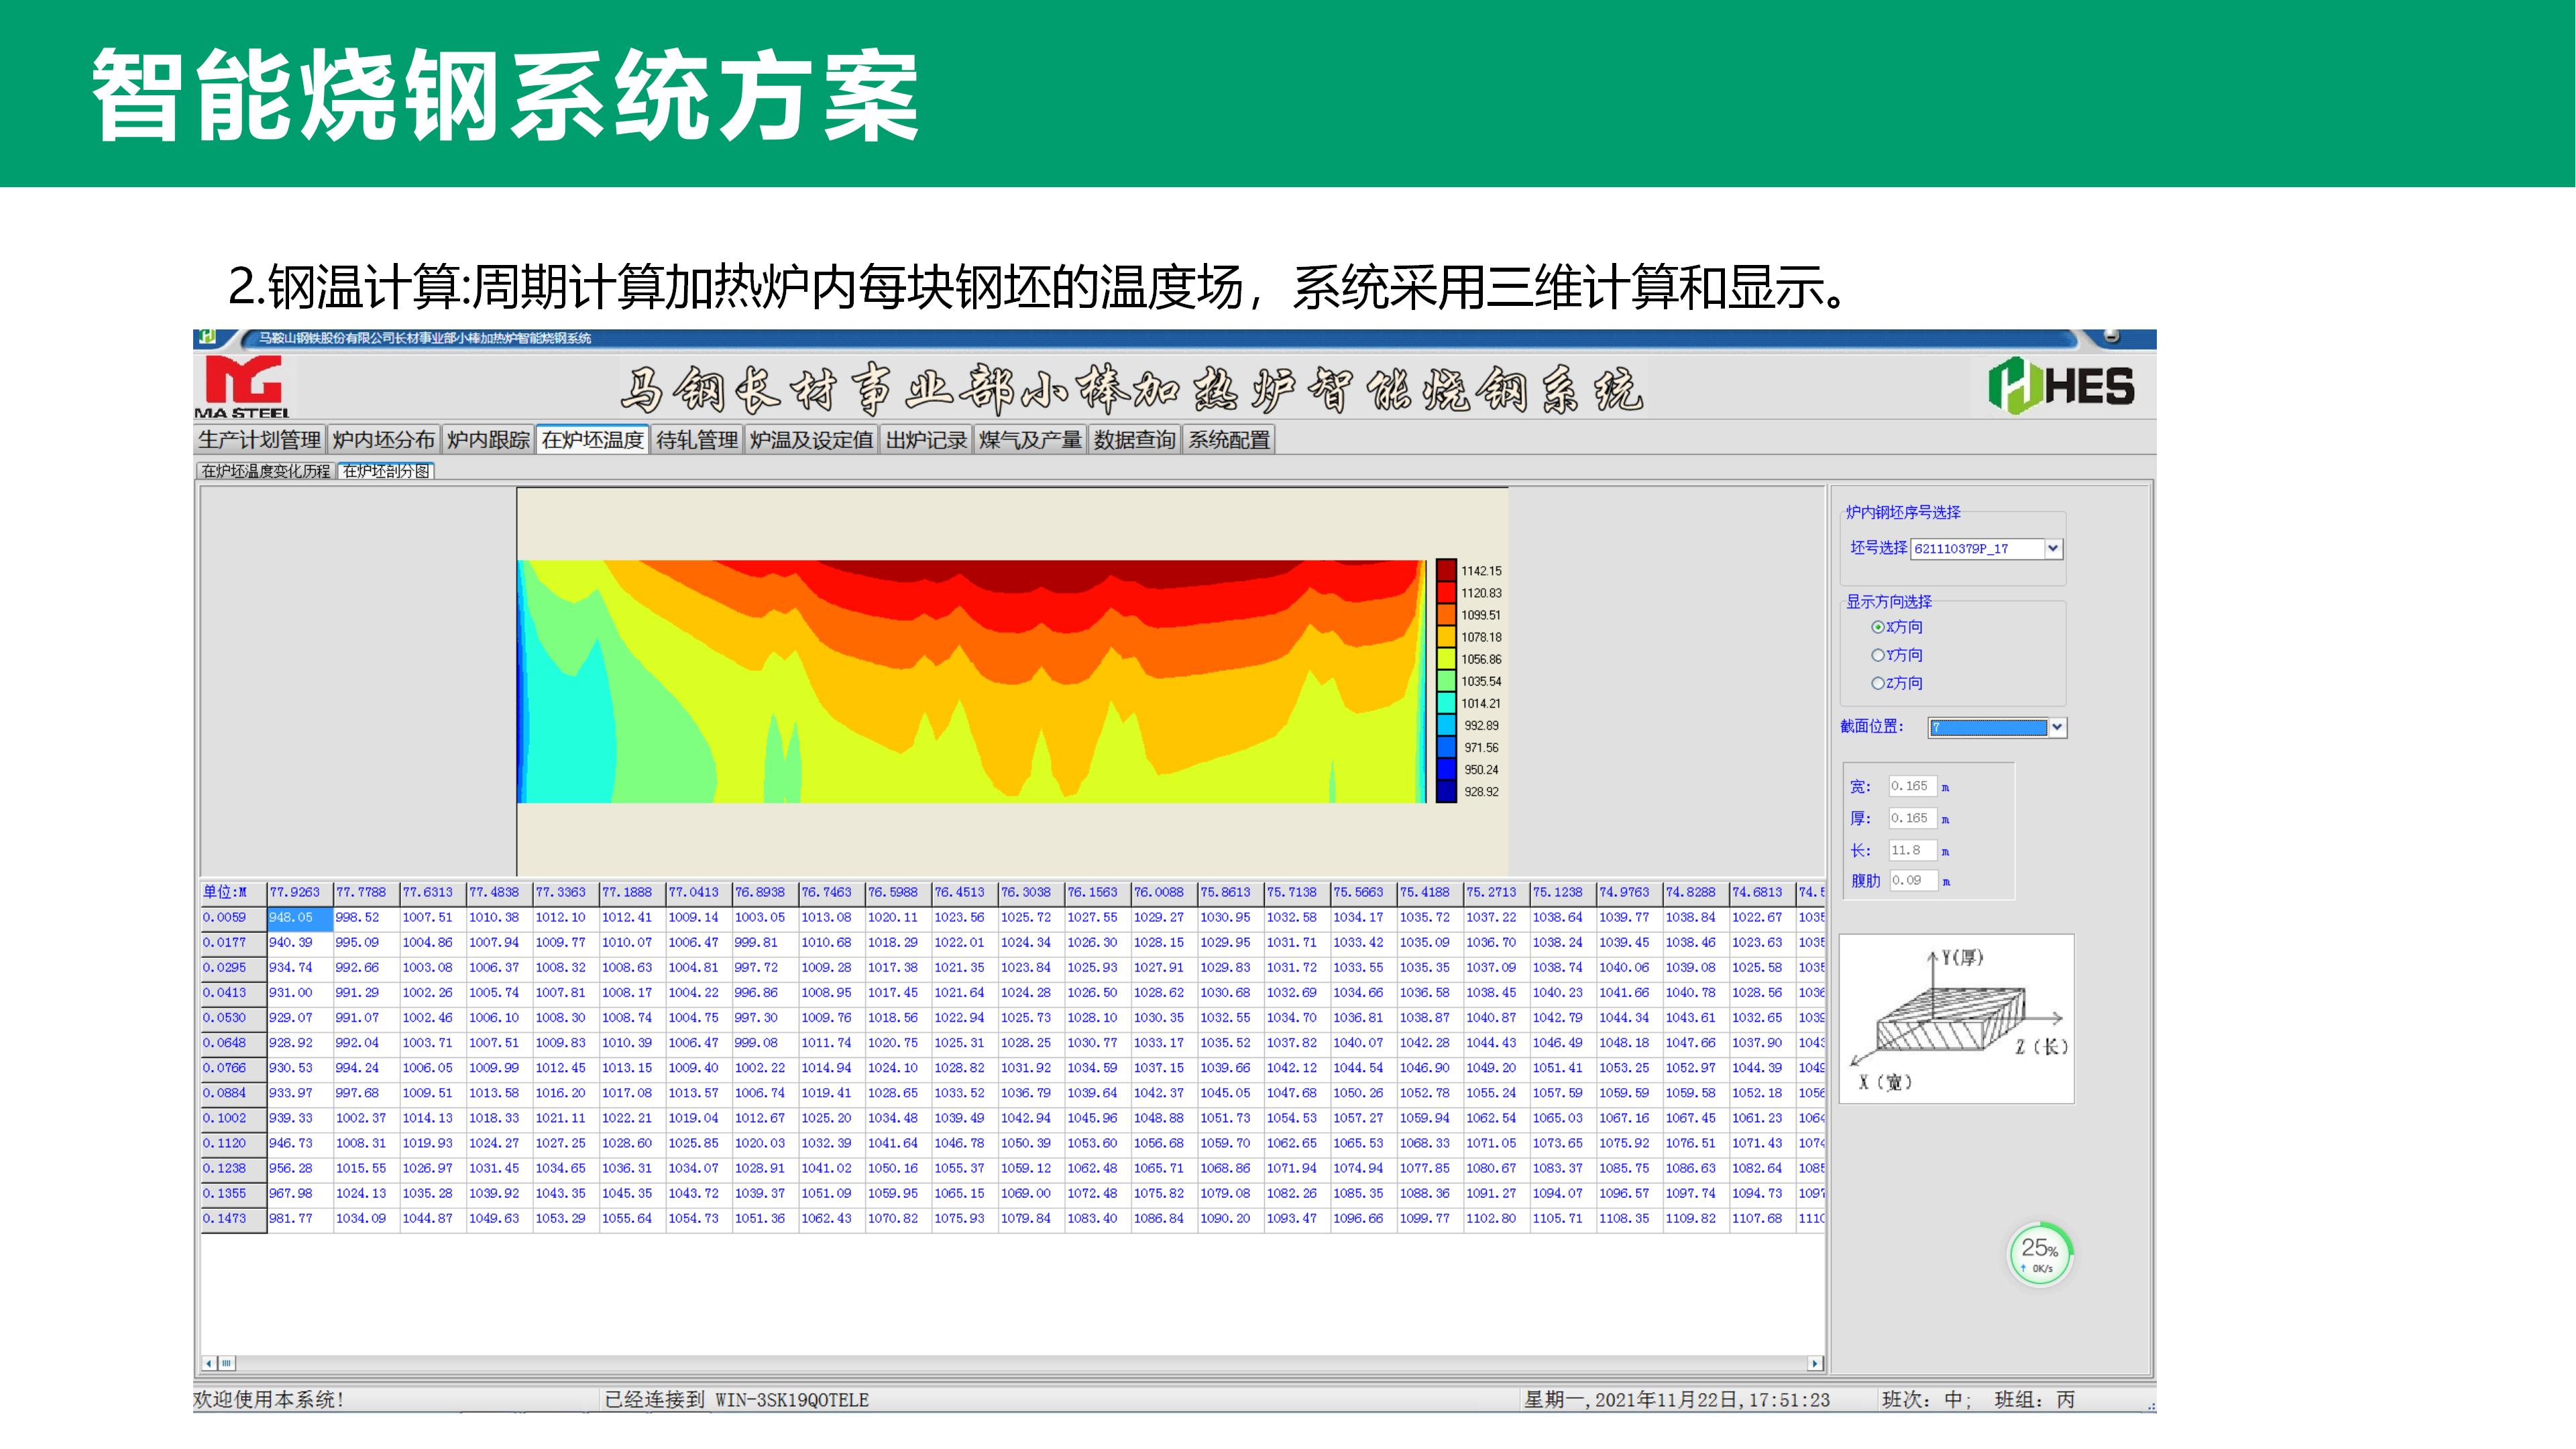Click column header 74.6813
Viewport: 2576px width, 1449px height.
pyautogui.click(x=1762, y=892)
